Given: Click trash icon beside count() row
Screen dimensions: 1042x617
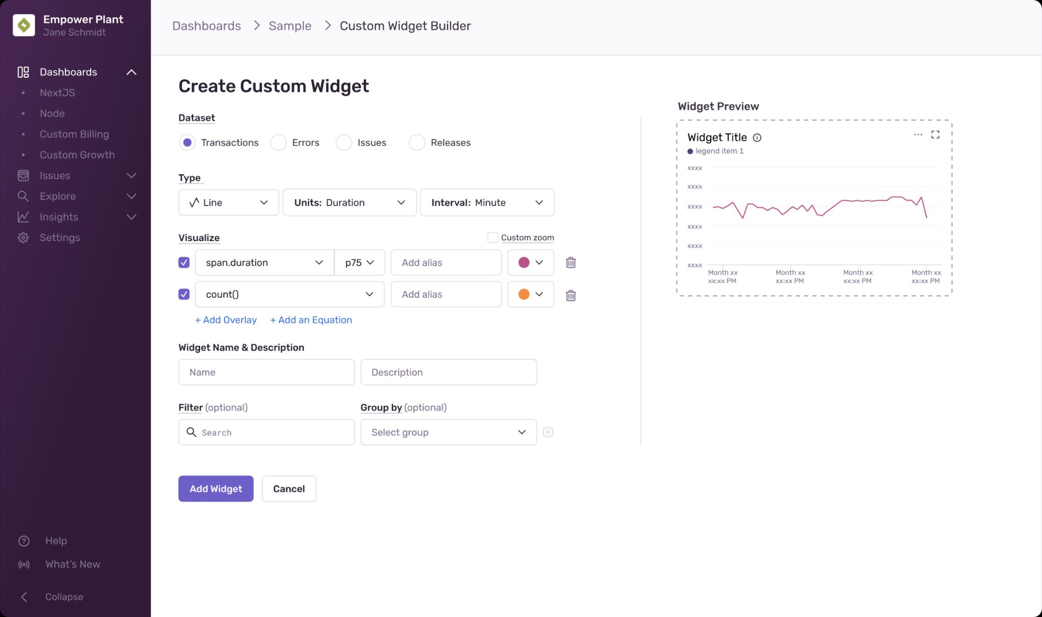Looking at the screenshot, I should tap(570, 296).
